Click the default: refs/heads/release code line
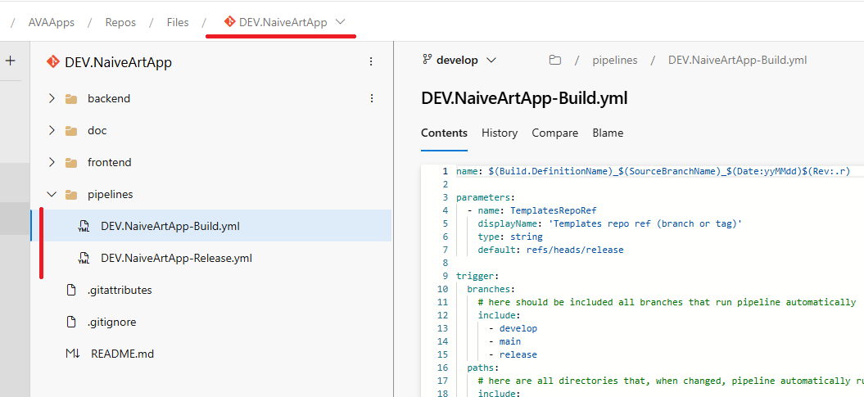This screenshot has height=397, width=864. [x=550, y=250]
